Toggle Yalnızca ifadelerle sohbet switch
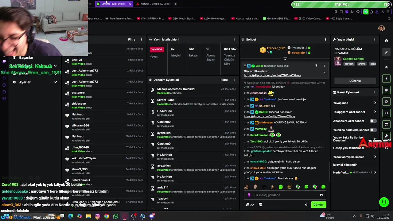The width and height of the screenshot is (393, 221). [x=373, y=130]
